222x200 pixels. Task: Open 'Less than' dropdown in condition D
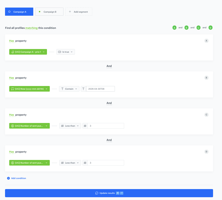pos(70,163)
